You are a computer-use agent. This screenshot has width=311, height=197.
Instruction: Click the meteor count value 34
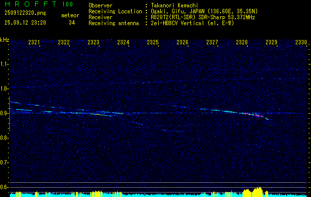pyautogui.click(x=72, y=23)
